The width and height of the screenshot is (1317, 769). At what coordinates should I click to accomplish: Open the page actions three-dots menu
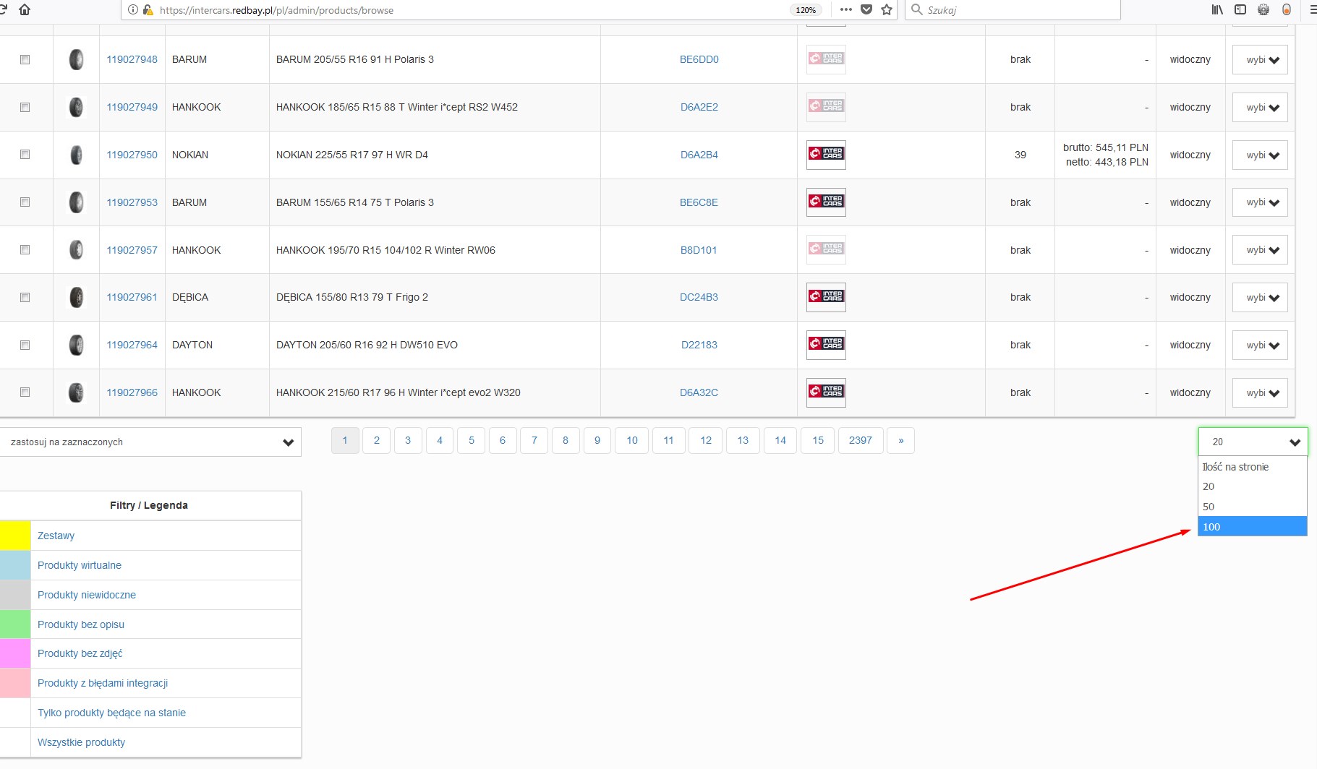(845, 9)
